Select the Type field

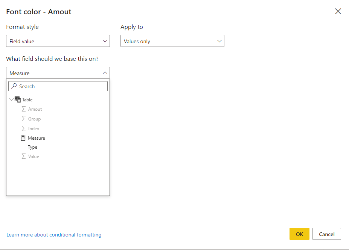[x=32, y=147]
